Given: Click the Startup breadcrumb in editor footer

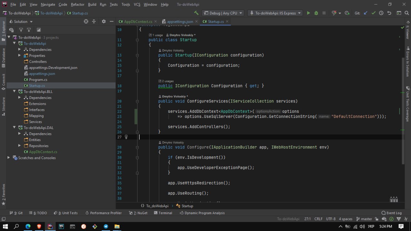Looking at the screenshot, I should [185, 206].
